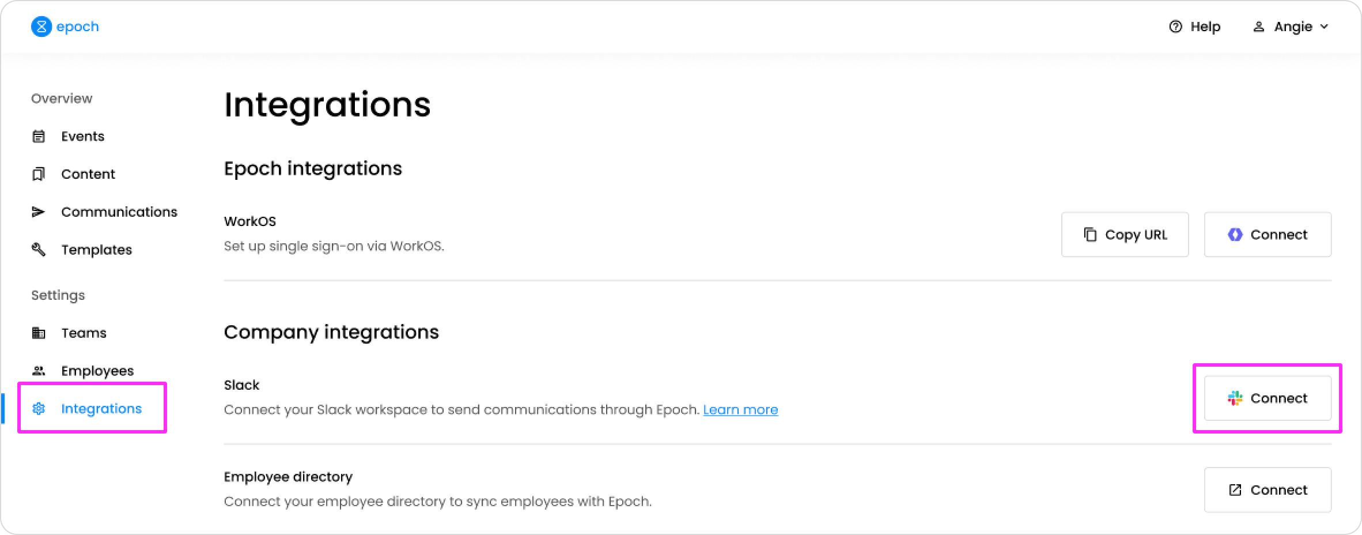Click the Communications send icon
The image size is (1362, 535).
[38, 212]
